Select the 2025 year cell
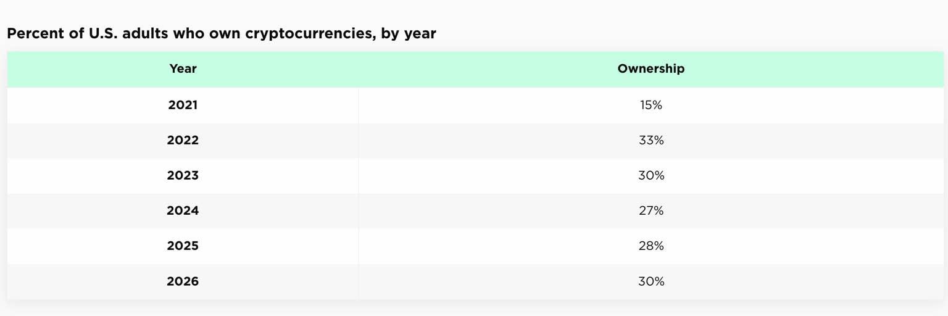The height and width of the screenshot is (316, 948). click(183, 246)
